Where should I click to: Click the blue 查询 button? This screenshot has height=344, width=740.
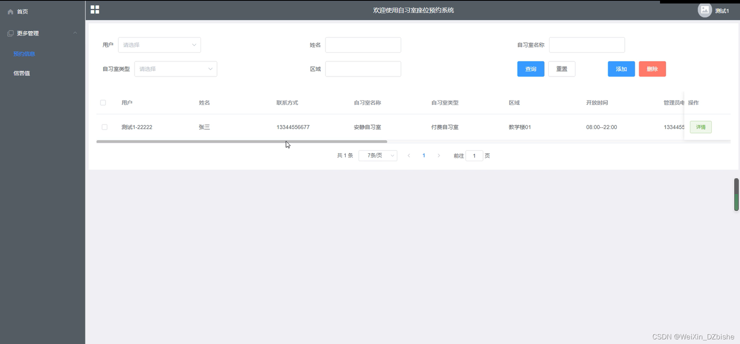click(531, 69)
